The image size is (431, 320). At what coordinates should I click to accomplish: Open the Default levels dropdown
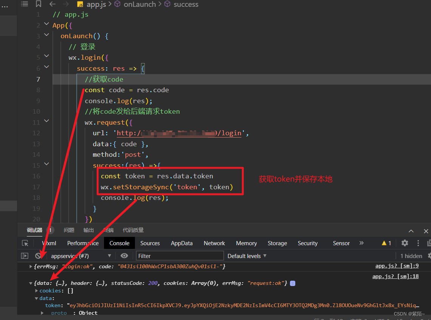tap(247, 256)
